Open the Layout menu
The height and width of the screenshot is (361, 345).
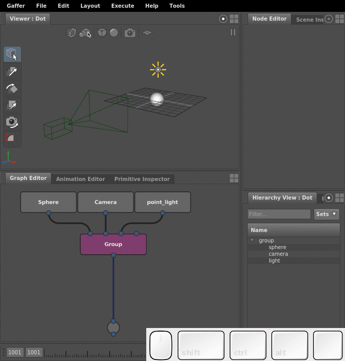pyautogui.click(x=90, y=6)
